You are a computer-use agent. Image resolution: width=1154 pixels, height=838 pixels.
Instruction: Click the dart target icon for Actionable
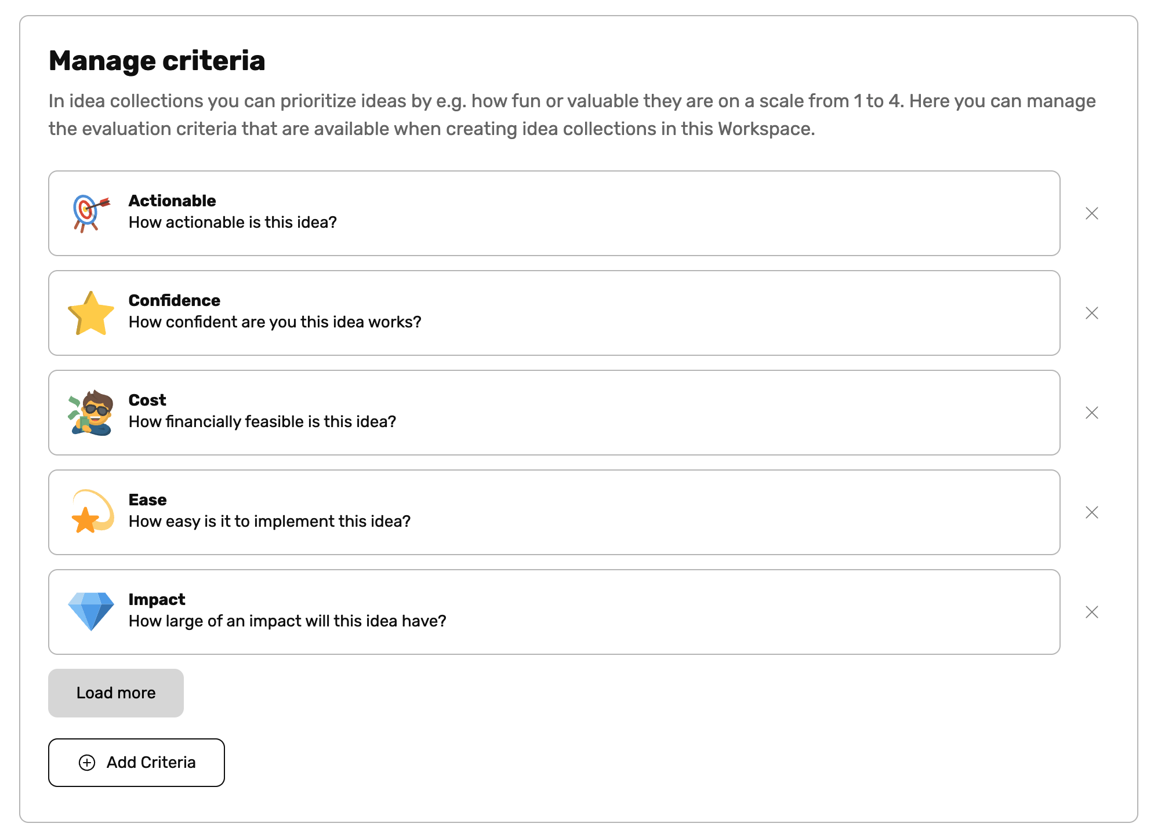point(87,212)
